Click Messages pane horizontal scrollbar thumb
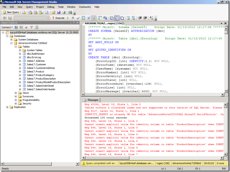230x172 pixels. pos(107,158)
